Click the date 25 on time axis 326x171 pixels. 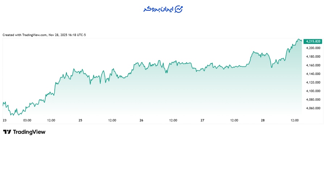point(80,120)
